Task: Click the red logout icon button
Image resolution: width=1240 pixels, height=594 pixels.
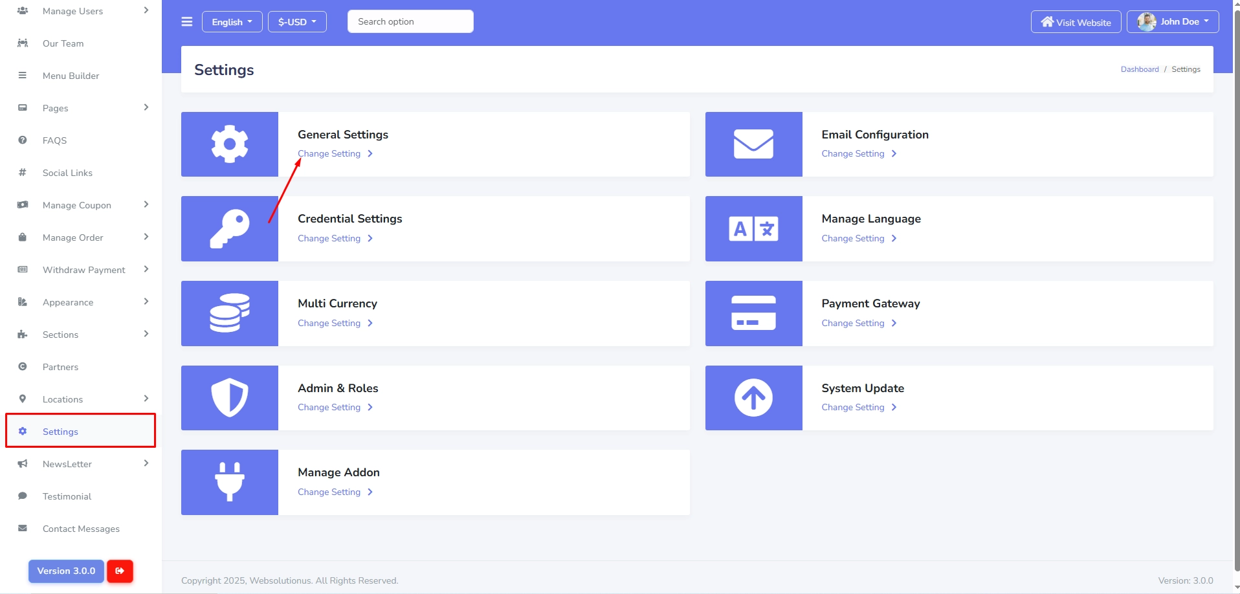Action: click(120, 571)
